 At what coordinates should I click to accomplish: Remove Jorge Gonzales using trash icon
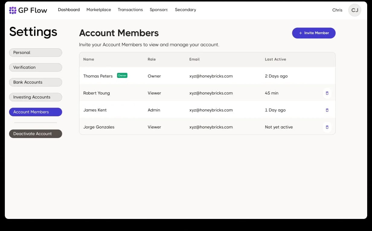327,127
